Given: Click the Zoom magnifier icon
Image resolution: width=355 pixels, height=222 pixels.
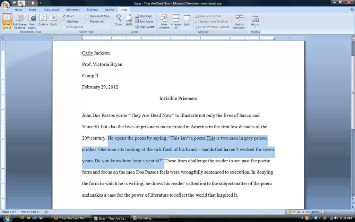Looking at the screenshot, I should [x=119, y=21].
